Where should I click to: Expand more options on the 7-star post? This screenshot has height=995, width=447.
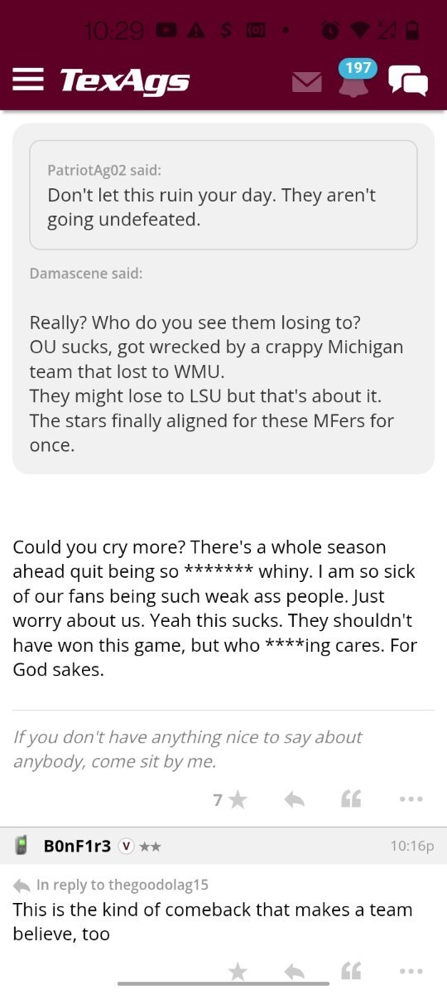coord(411,799)
